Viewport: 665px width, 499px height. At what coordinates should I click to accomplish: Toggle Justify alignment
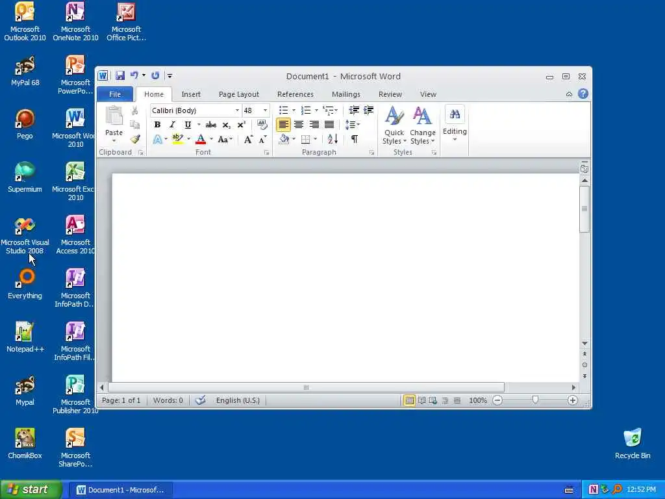click(329, 124)
